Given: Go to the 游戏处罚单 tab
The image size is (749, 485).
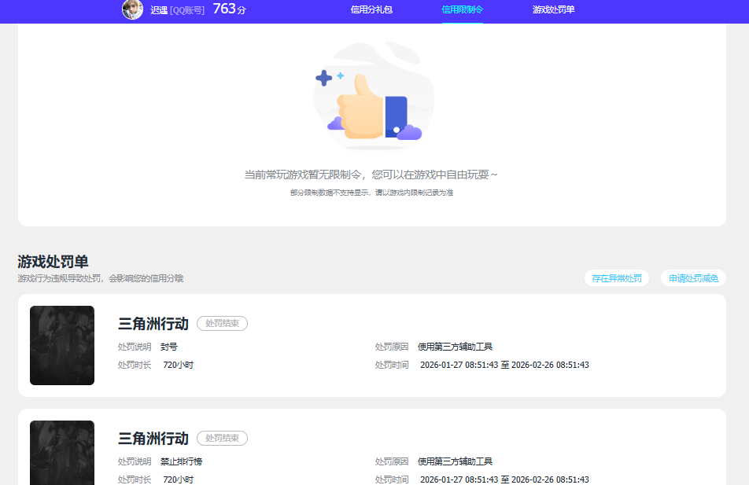Looking at the screenshot, I should coord(553,9).
